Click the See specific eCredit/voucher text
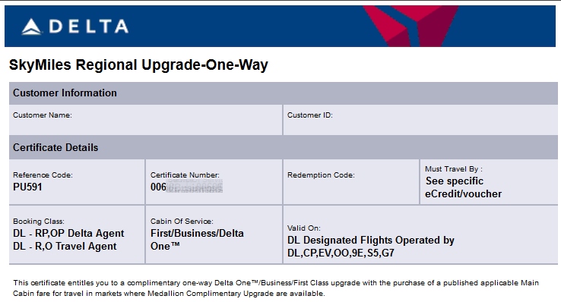Screen dimensions: 561x302 (464, 187)
